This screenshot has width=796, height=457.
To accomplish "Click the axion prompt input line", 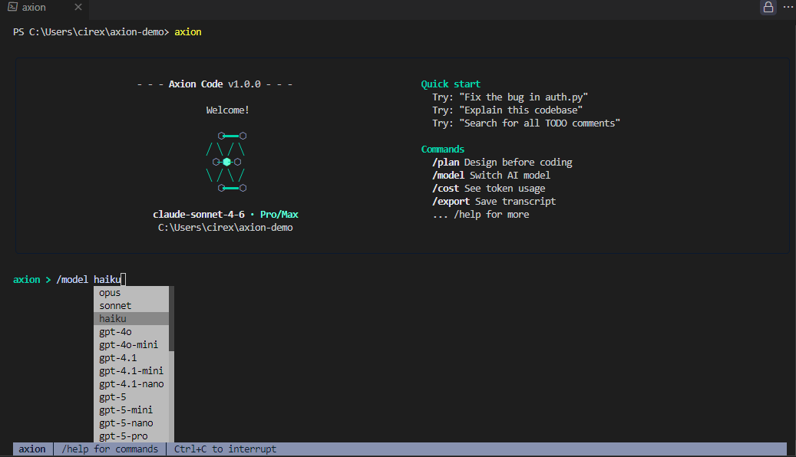I will (x=69, y=279).
